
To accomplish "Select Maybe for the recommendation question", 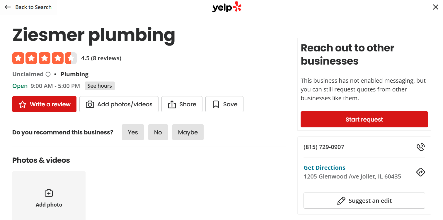I will coord(188,132).
